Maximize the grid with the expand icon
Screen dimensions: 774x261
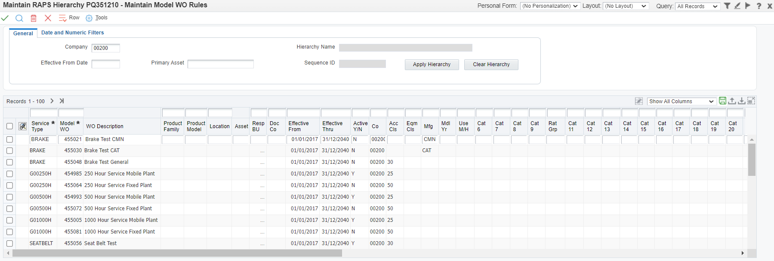(x=751, y=101)
